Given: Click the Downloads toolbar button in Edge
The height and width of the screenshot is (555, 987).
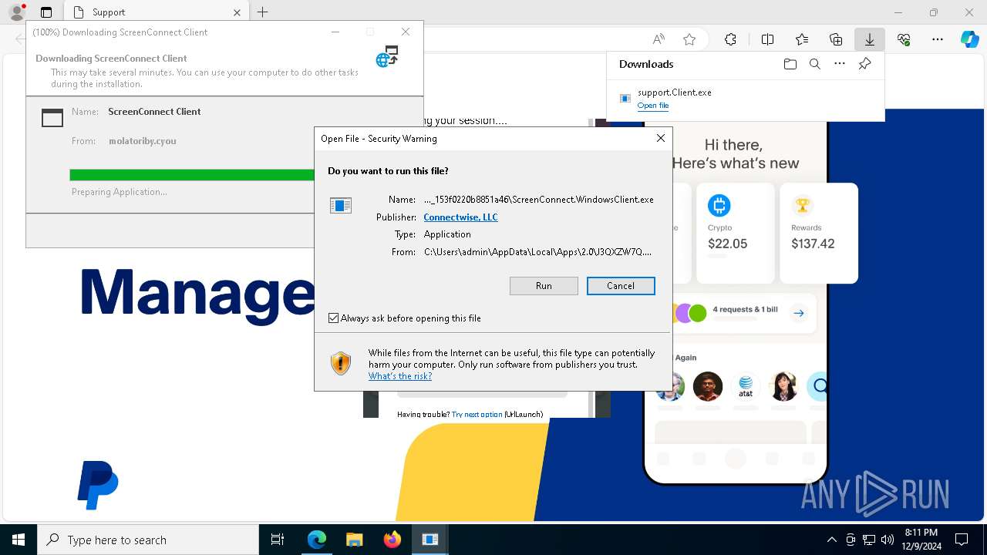Looking at the screenshot, I should tap(869, 39).
